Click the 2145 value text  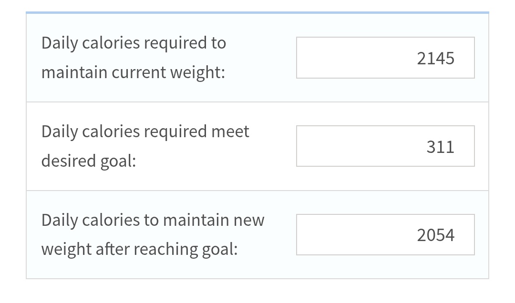click(435, 58)
